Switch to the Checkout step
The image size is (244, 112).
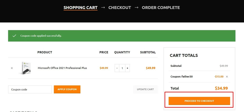(x=120, y=8)
